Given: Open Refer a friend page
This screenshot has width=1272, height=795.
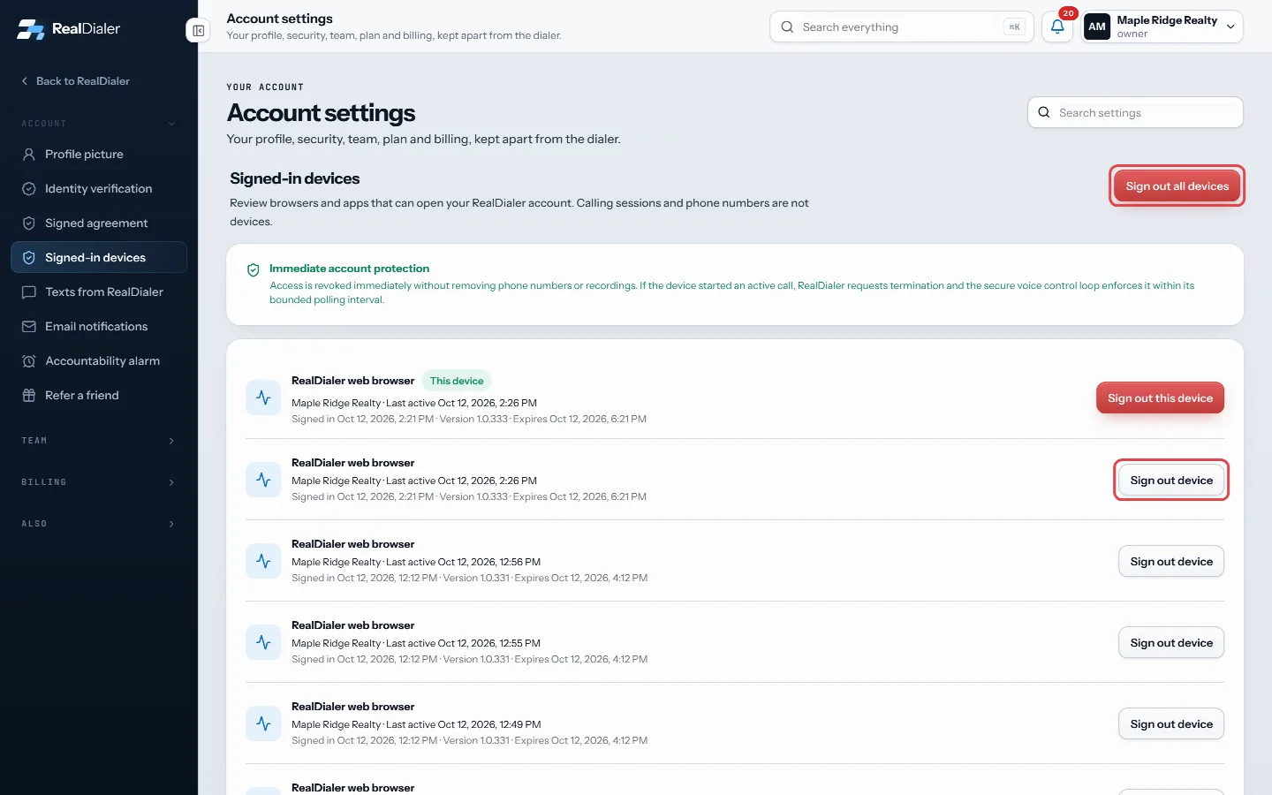Looking at the screenshot, I should 99,395.
